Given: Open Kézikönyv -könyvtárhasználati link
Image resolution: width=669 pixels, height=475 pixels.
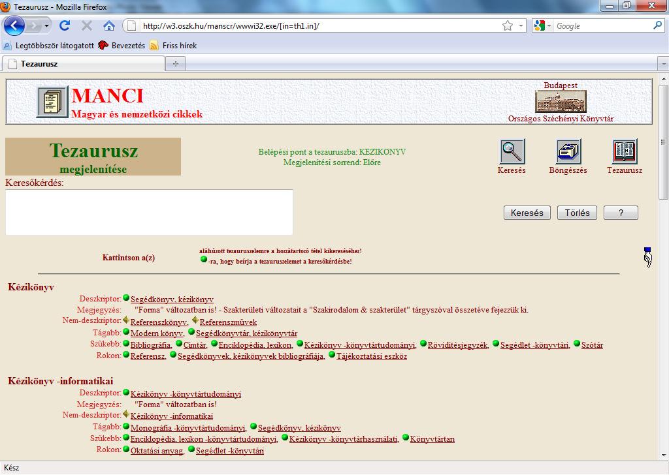Looking at the screenshot, I should click(x=344, y=439).
